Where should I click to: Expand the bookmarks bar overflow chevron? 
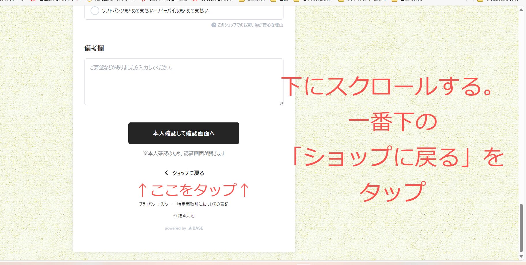[x=467, y=1]
